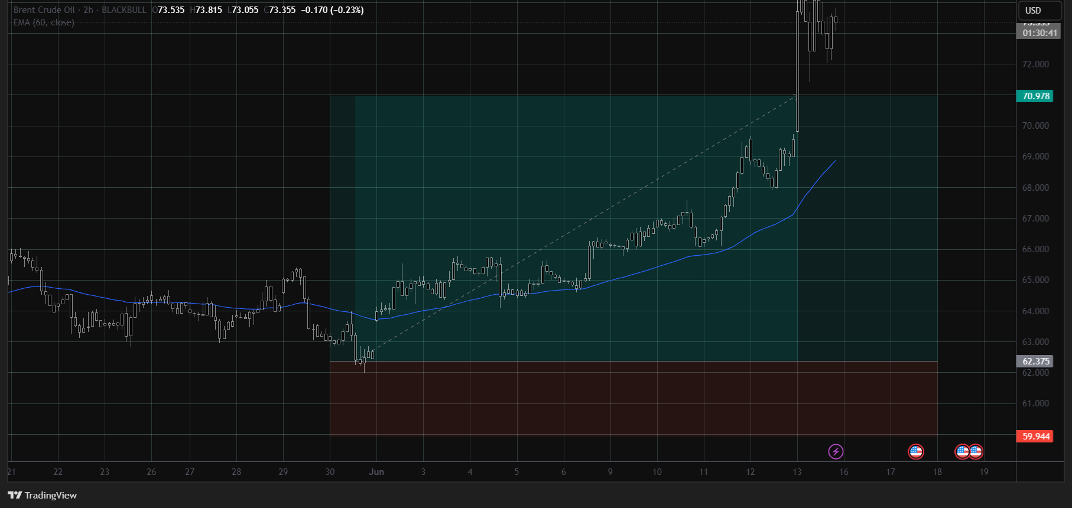
Task: Click the 64.000 price axis label
Action: point(1035,311)
